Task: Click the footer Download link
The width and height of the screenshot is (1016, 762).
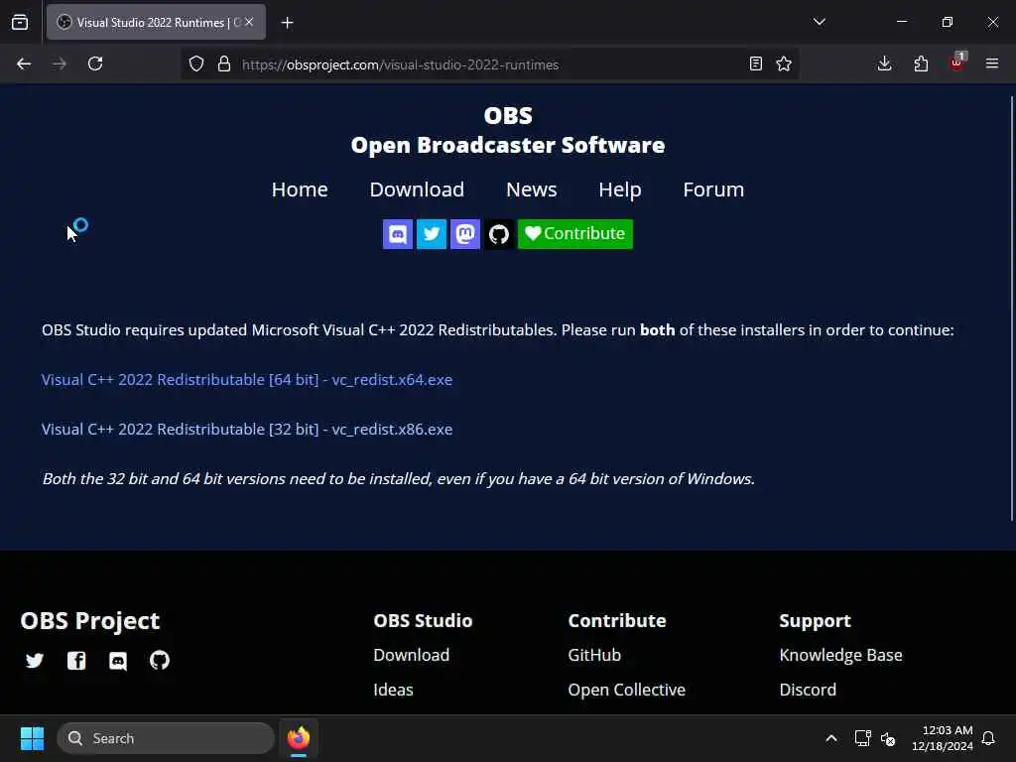Action: point(412,655)
